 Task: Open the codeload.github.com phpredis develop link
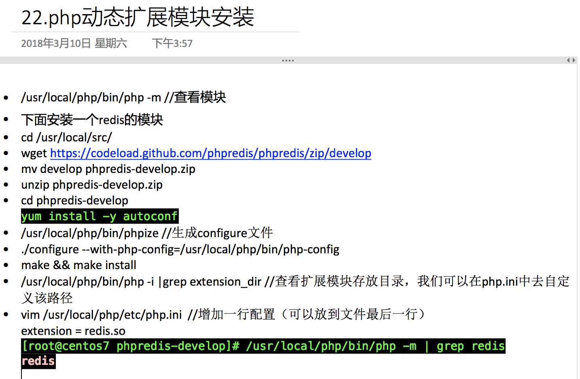click(210, 153)
